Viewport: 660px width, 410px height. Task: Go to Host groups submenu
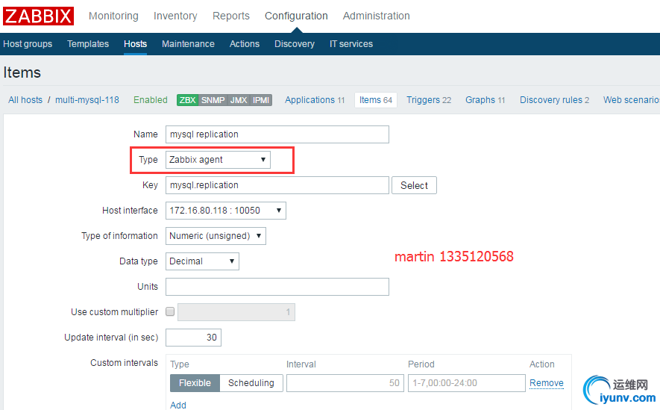click(x=28, y=44)
